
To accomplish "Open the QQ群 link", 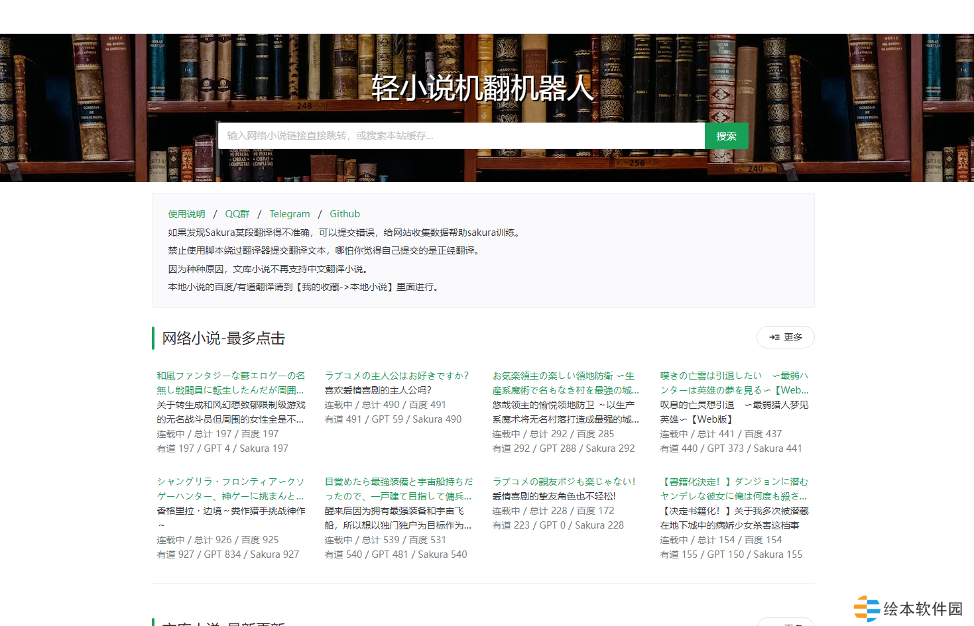I will [237, 214].
